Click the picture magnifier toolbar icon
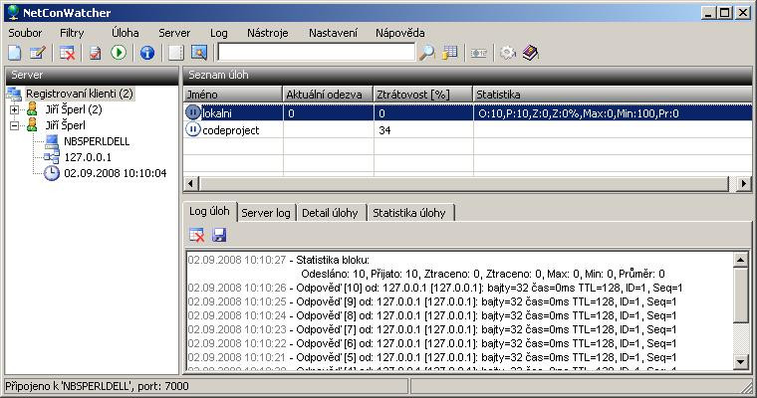 click(199, 53)
